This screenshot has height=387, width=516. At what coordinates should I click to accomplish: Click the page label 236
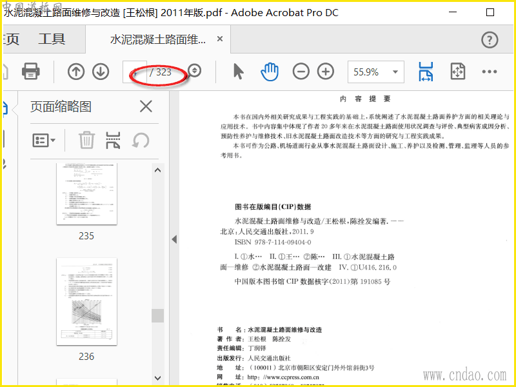[86, 356]
